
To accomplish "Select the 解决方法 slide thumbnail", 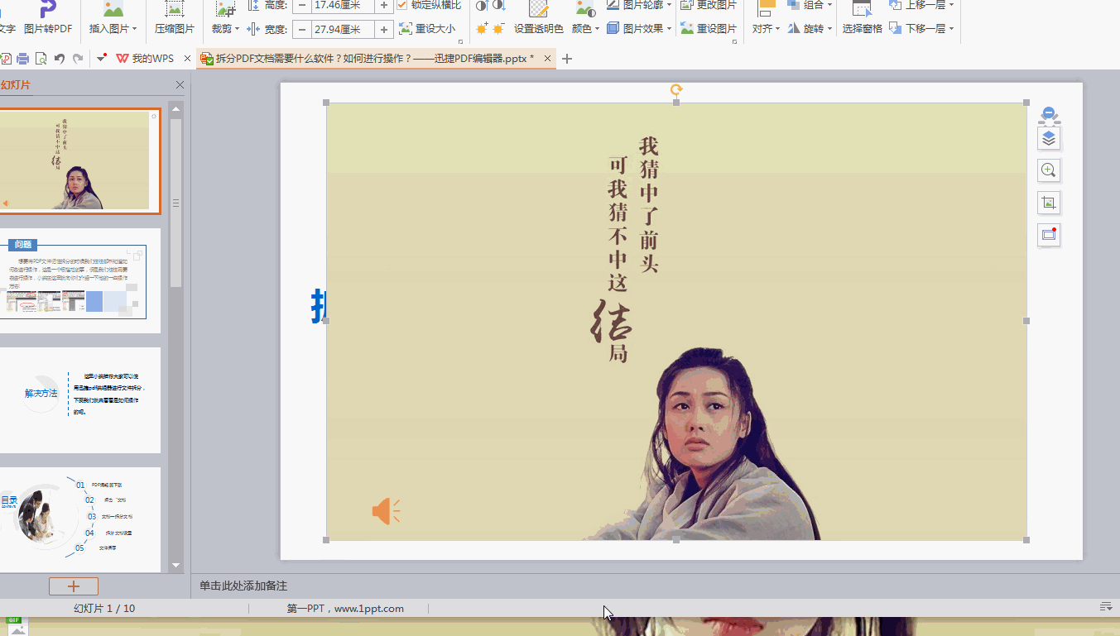I will tap(80, 400).
